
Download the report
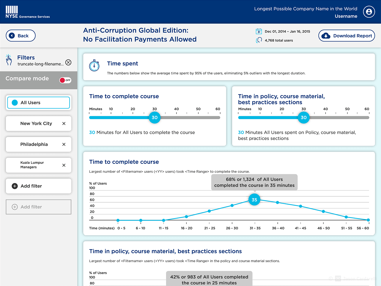coord(346,36)
